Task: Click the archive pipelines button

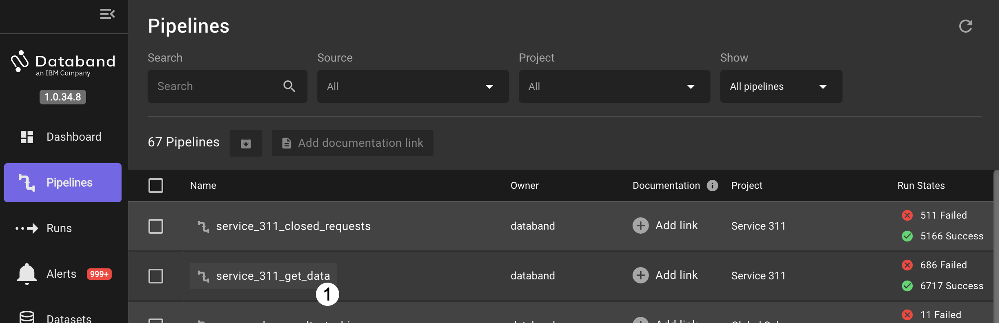Action: pyautogui.click(x=246, y=143)
